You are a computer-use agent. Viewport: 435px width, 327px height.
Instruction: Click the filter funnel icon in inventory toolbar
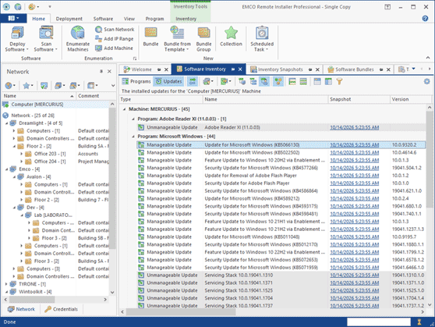(339, 81)
